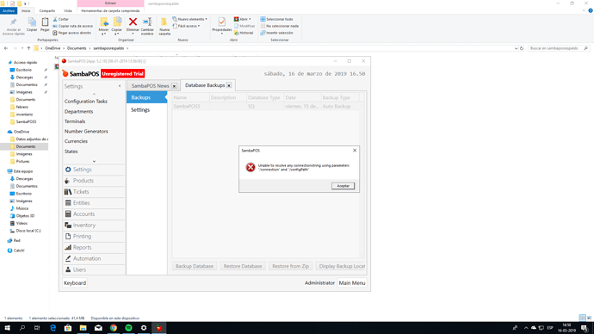Click Copiar ruta de acceso
Image resolution: width=594 pixels, height=334 pixels.
pyautogui.click(x=72, y=26)
